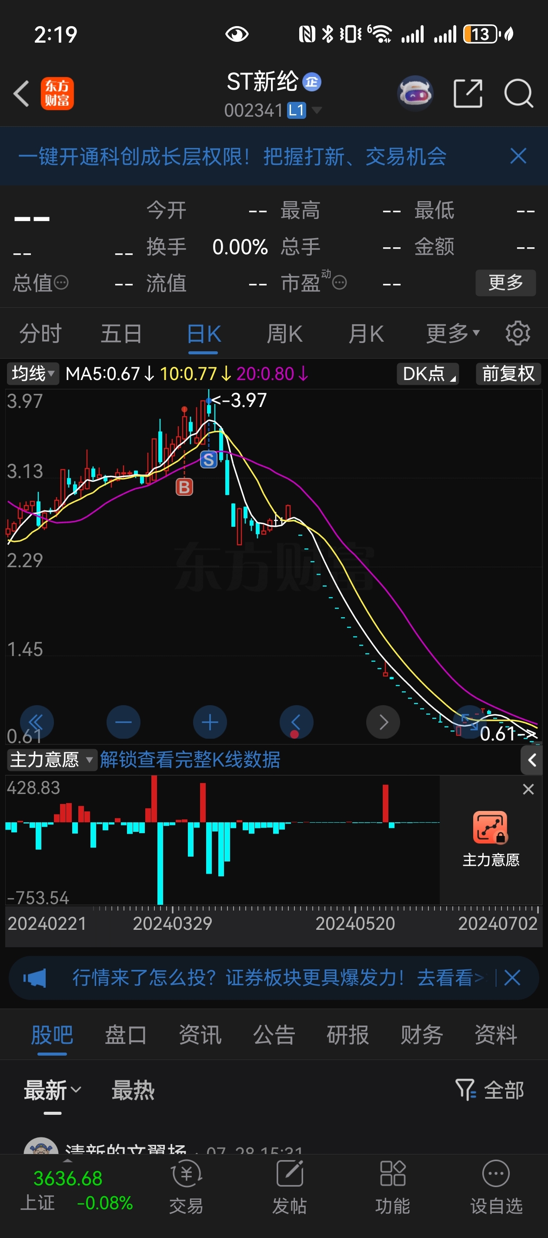Open the robot assistant avatar
Screen dimensions: 548x1238
(415, 93)
